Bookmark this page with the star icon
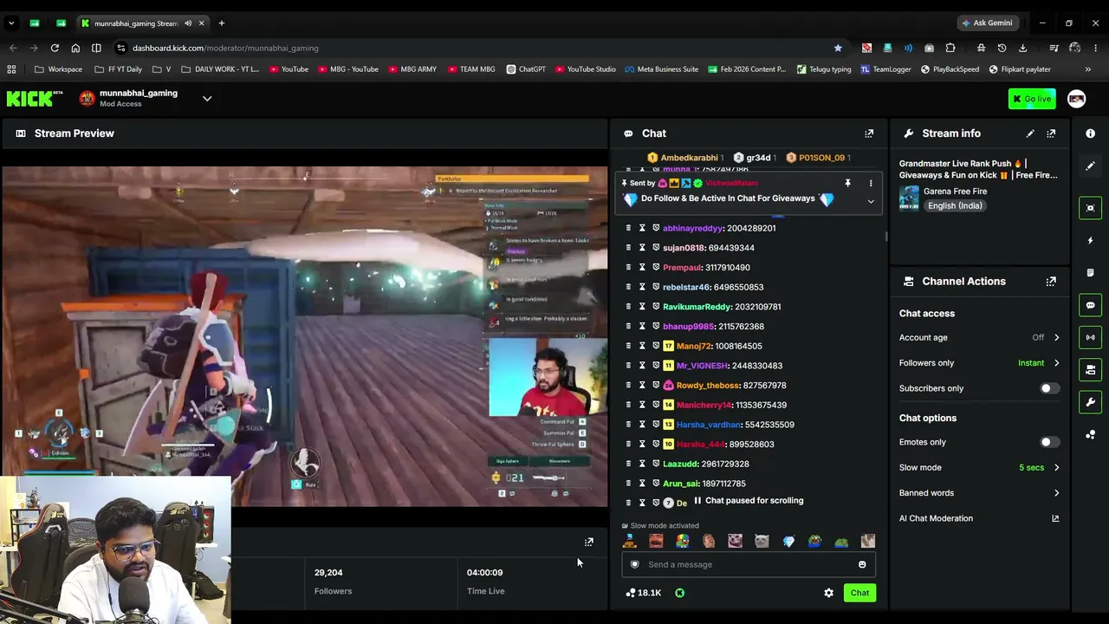The height and width of the screenshot is (624, 1109). pyautogui.click(x=838, y=48)
